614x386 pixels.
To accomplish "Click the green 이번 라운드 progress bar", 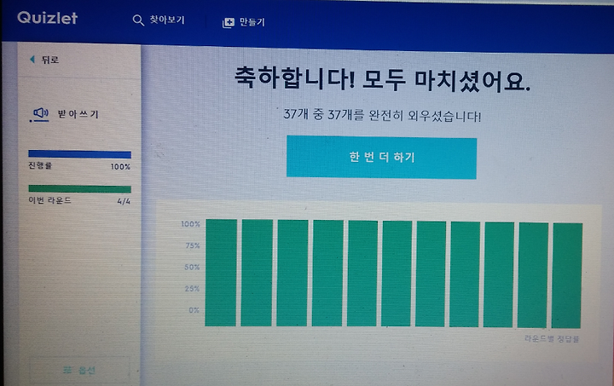I will (x=79, y=189).
